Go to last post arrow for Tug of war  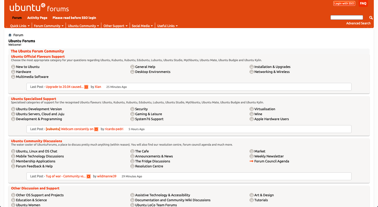(88, 177)
